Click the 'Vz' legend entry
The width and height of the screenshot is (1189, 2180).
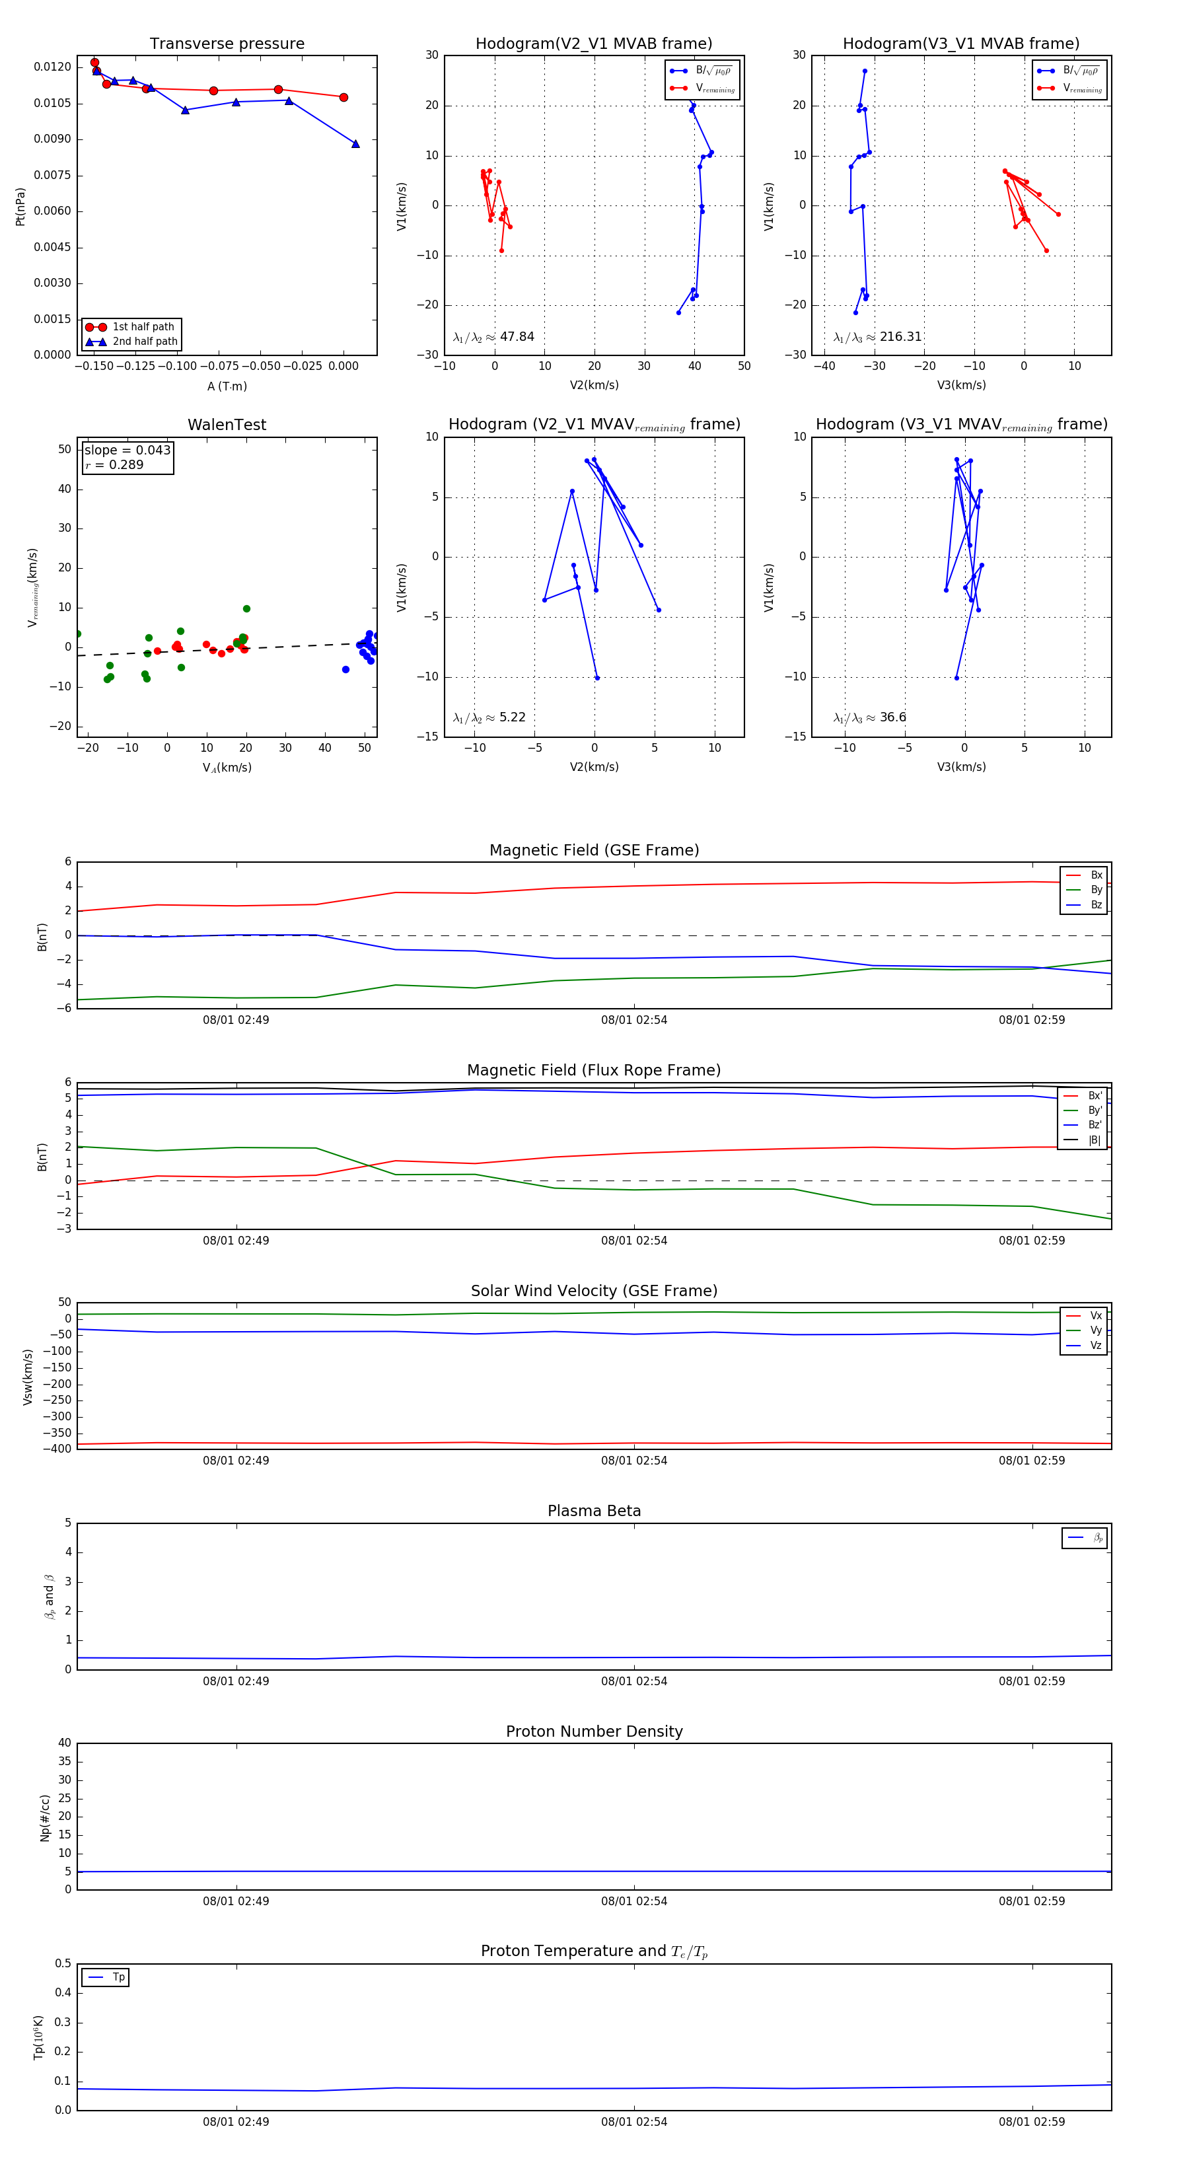tap(1084, 1346)
